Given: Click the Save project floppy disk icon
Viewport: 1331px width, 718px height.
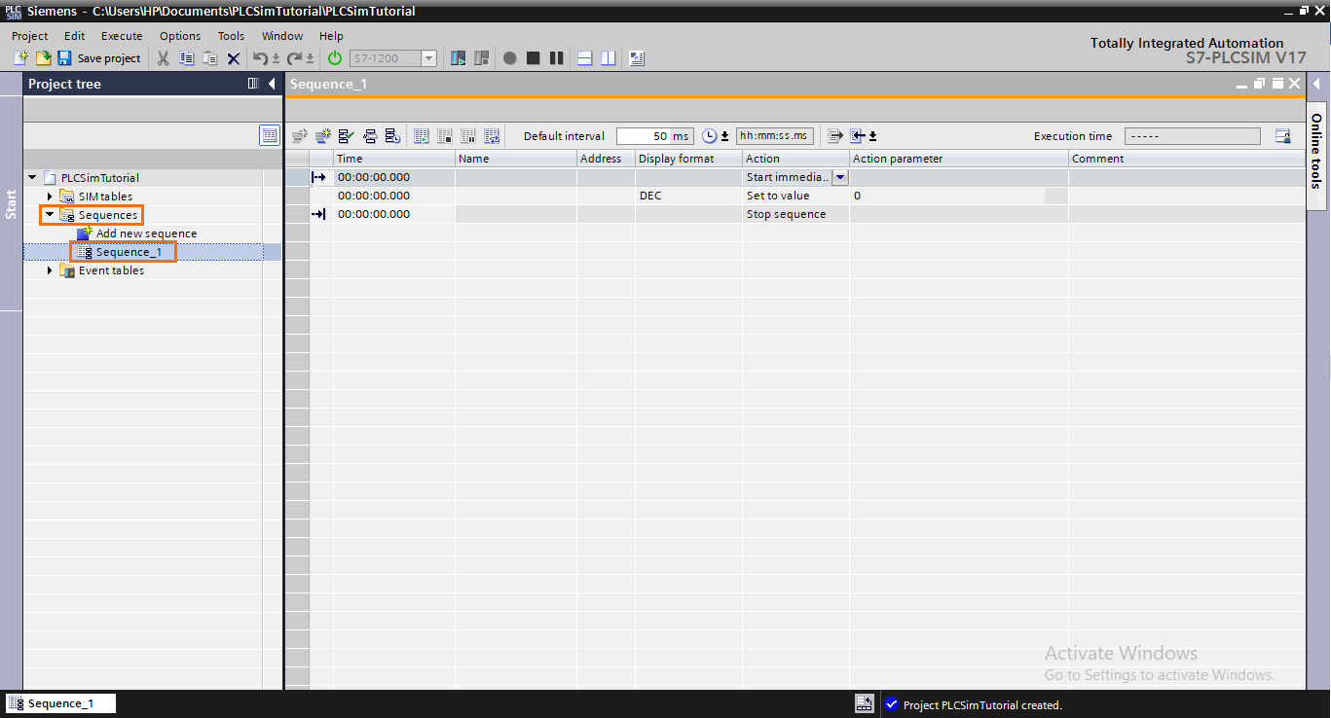Looking at the screenshot, I should 64,58.
